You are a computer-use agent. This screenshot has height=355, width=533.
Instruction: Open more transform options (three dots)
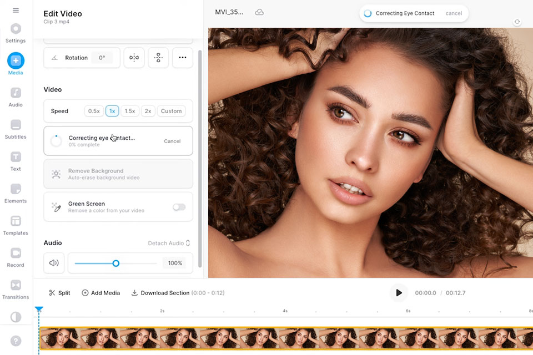coord(183,58)
